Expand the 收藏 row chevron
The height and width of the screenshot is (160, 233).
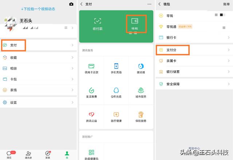tap(72, 57)
